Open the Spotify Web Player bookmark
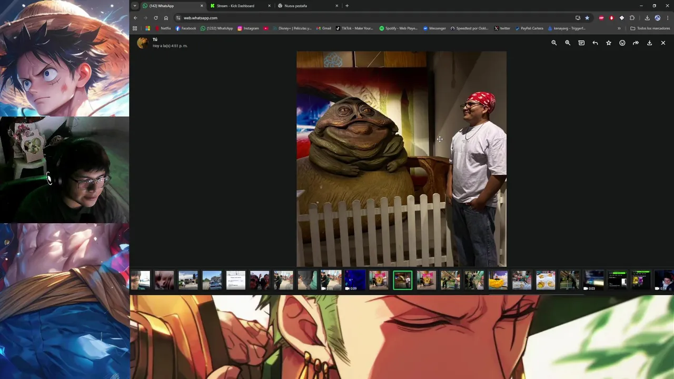The width and height of the screenshot is (674, 379). 399,28
